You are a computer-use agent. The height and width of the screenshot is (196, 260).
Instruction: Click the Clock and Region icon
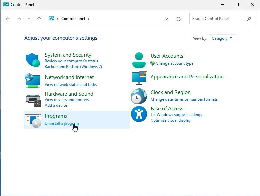[x=139, y=96]
